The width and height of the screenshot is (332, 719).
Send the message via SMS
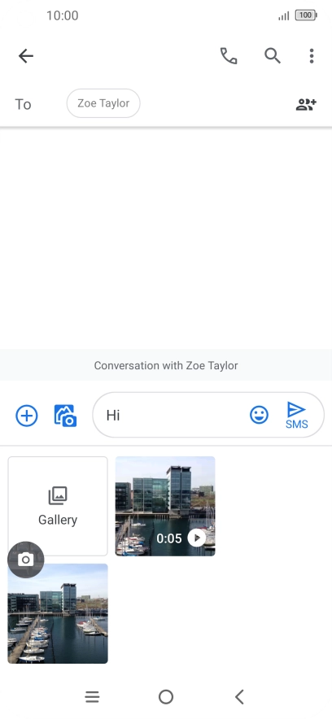click(297, 415)
